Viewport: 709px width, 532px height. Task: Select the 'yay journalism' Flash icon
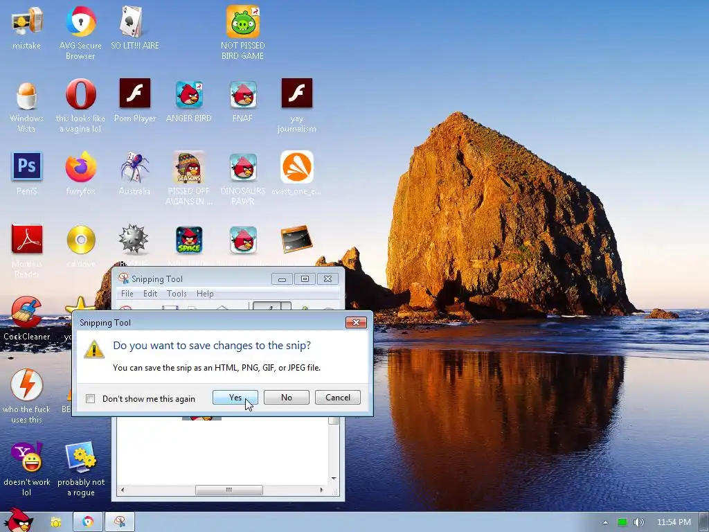[x=296, y=107]
